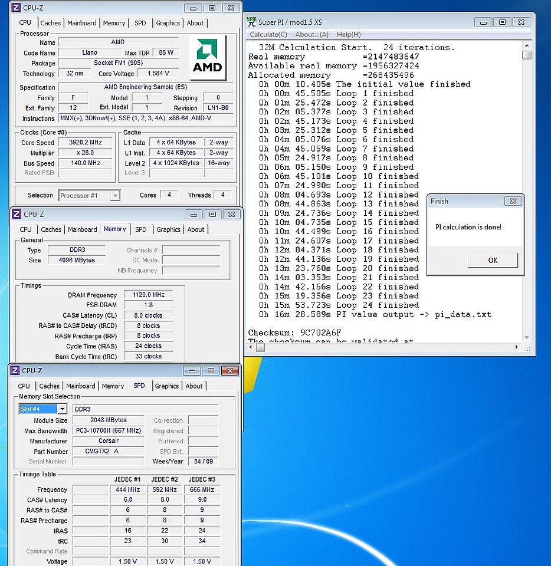Open About tab in the CPU-Z CPU window
The height and width of the screenshot is (566, 551).
tap(195, 23)
